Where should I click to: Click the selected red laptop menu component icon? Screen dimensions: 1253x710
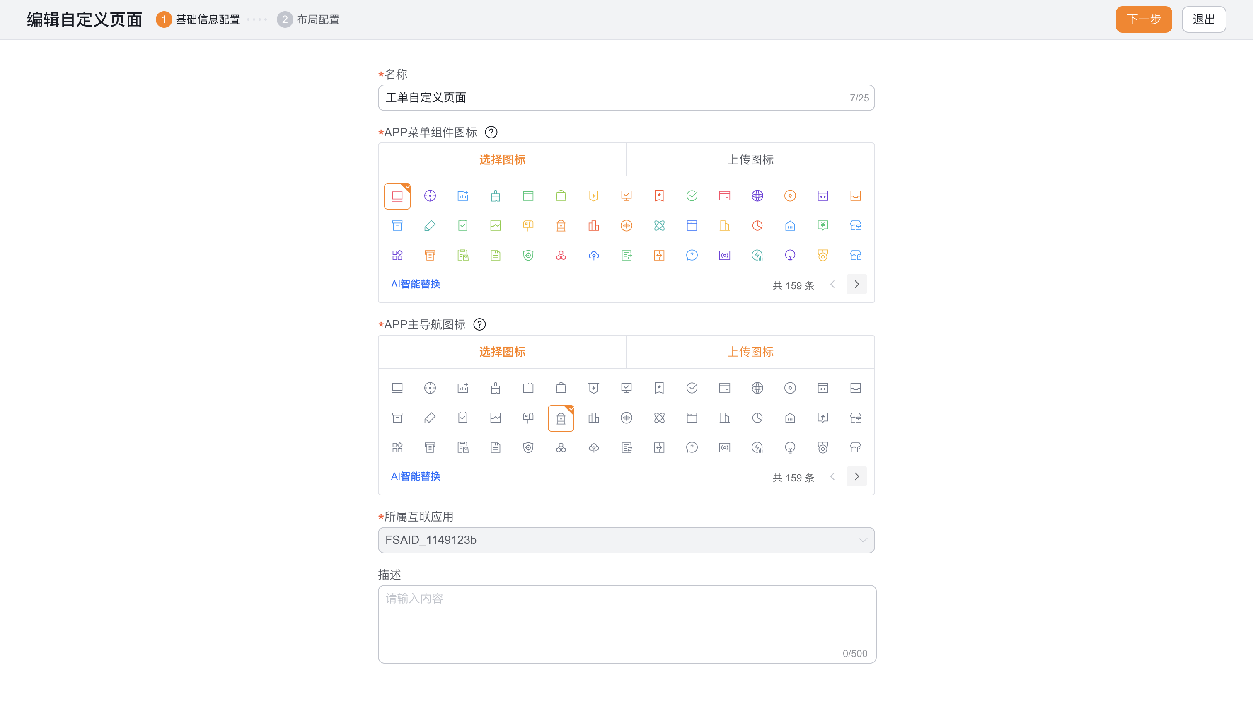[397, 196]
